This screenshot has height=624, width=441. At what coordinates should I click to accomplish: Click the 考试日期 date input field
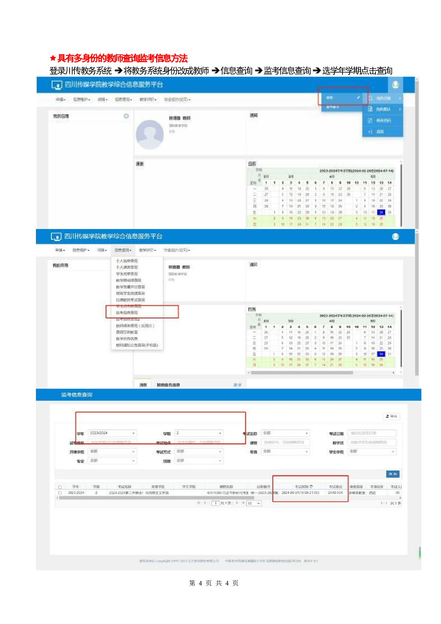372,433
